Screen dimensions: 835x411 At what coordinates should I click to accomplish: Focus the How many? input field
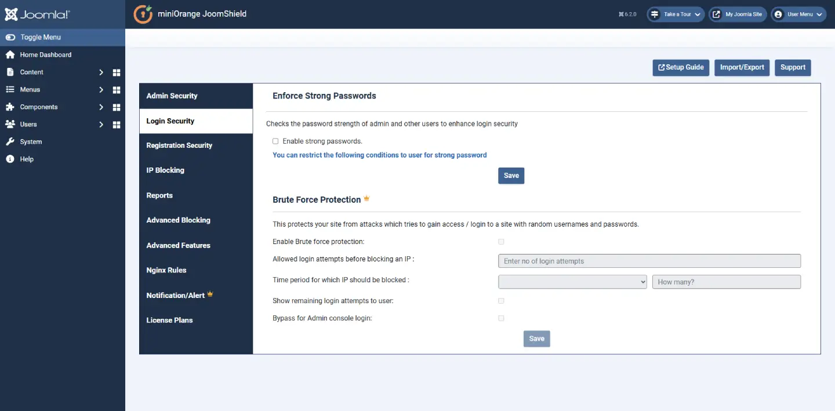click(x=727, y=282)
